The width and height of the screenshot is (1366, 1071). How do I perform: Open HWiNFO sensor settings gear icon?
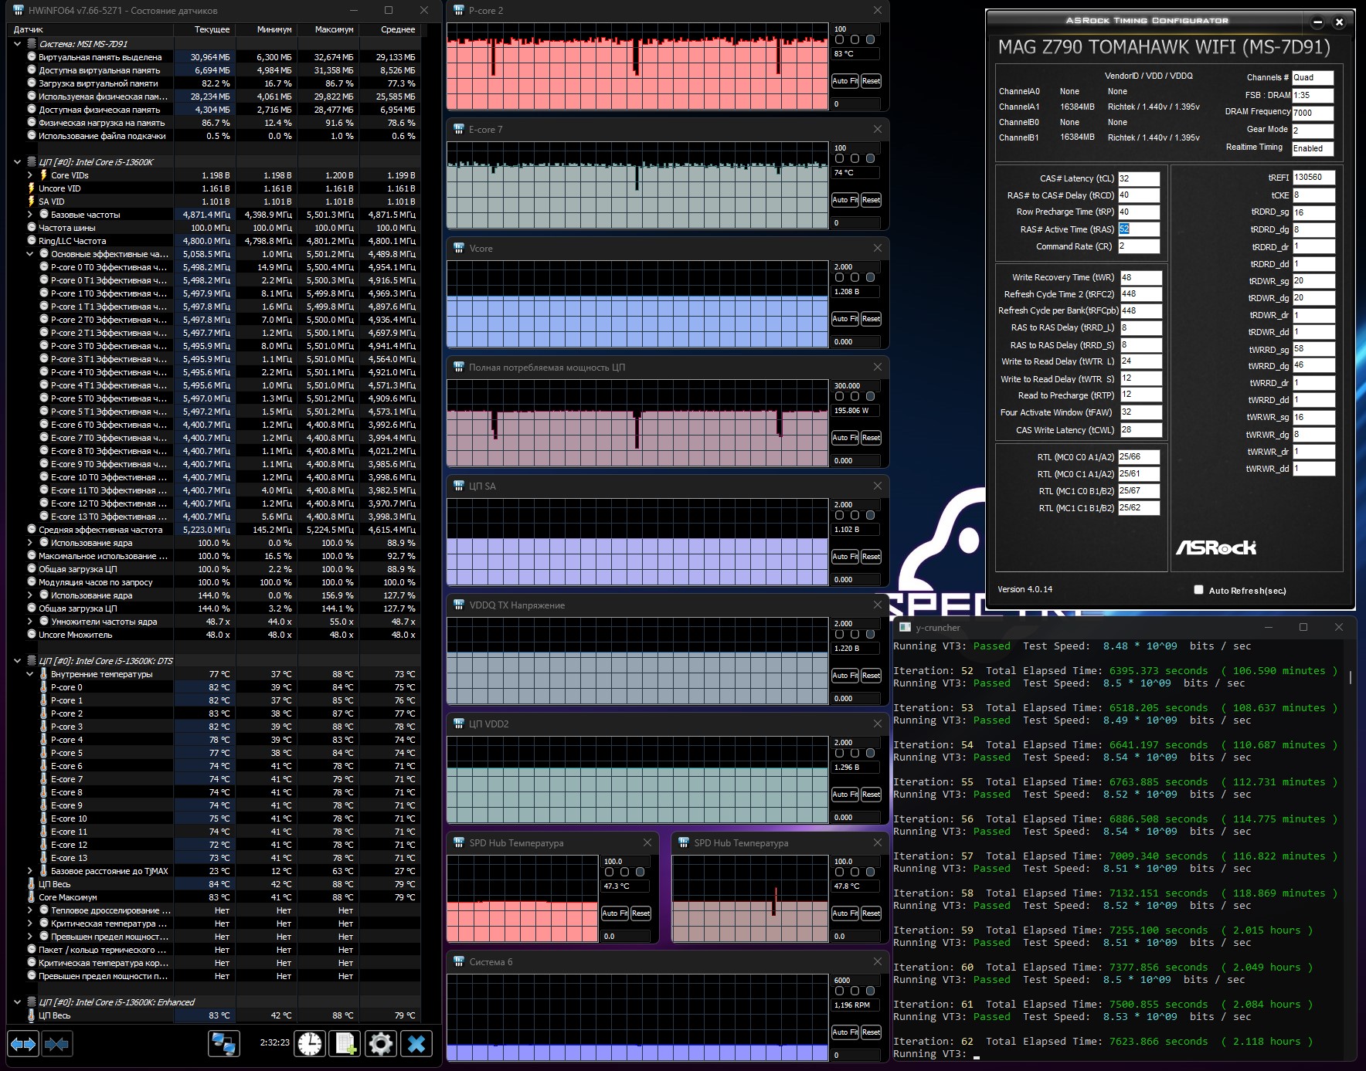pyautogui.click(x=380, y=1044)
